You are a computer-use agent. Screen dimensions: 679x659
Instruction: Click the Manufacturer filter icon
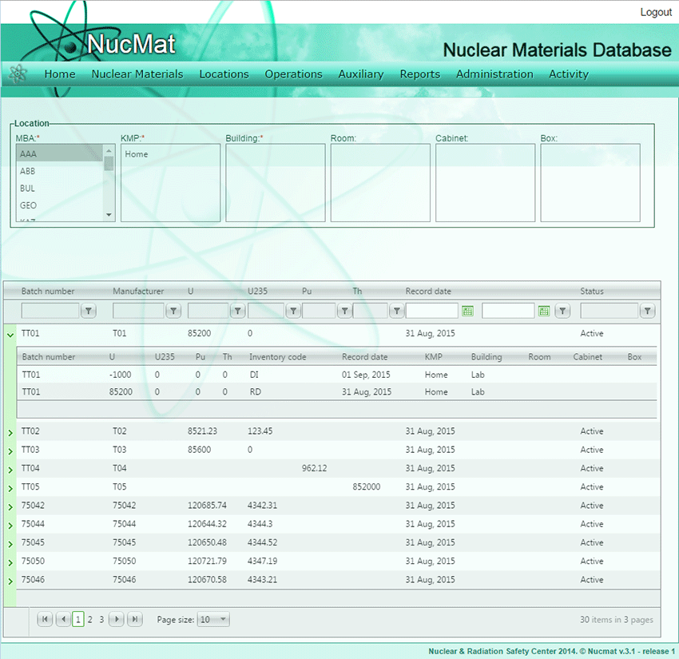[x=173, y=312]
